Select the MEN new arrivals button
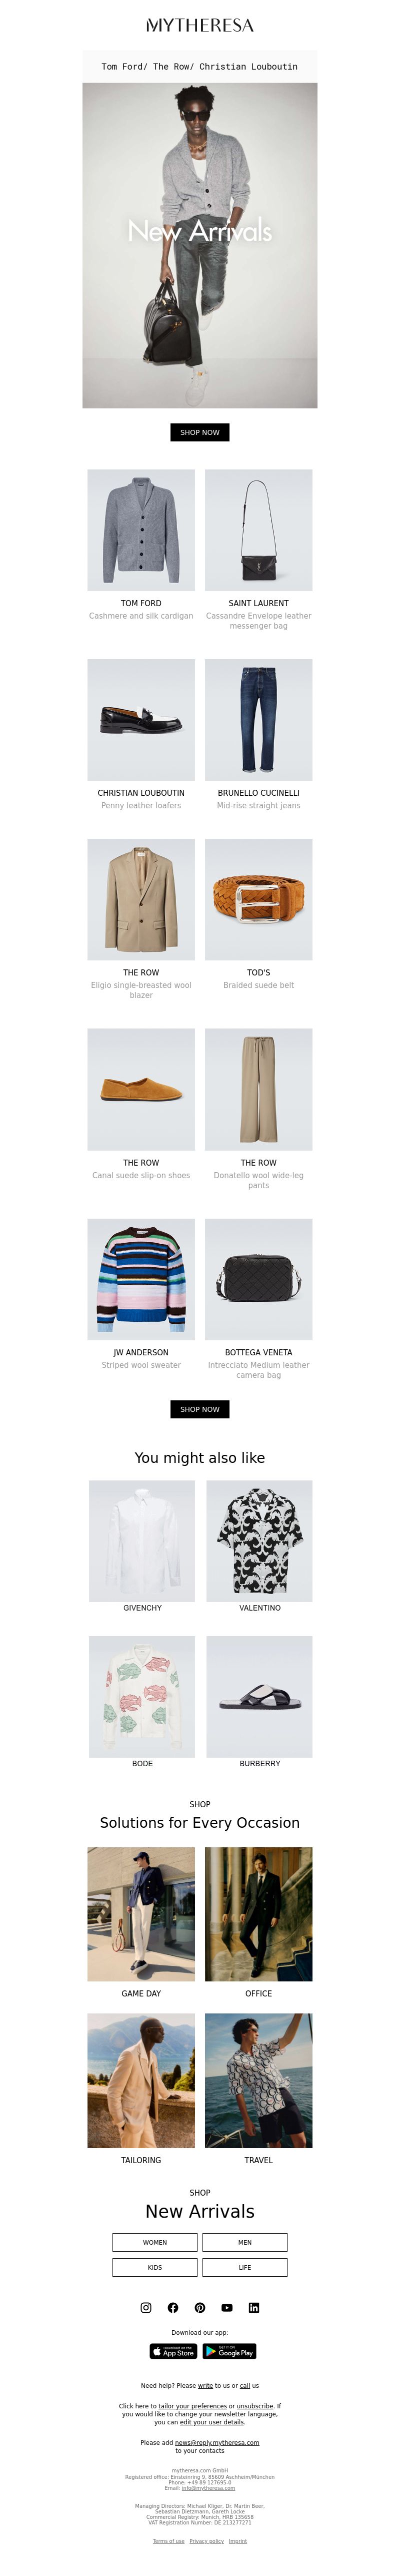This screenshot has height=2576, width=400. pos(245,2242)
